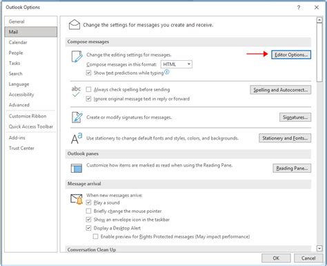Click the editing settings pencil-page icon
Image resolution: width=327 pixels, height=266 pixels.
[x=77, y=57]
